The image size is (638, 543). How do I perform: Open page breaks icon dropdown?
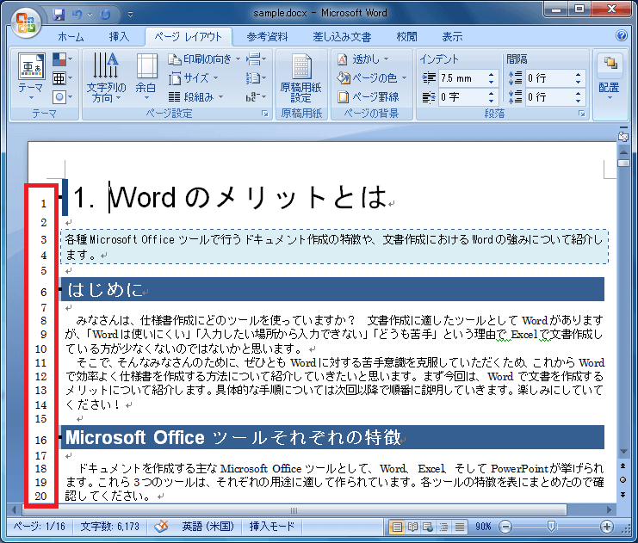pyautogui.click(x=256, y=59)
